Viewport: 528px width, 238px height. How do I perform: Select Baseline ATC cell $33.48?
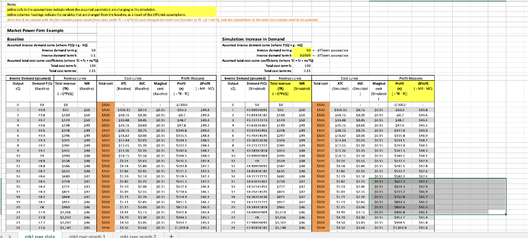123,119
